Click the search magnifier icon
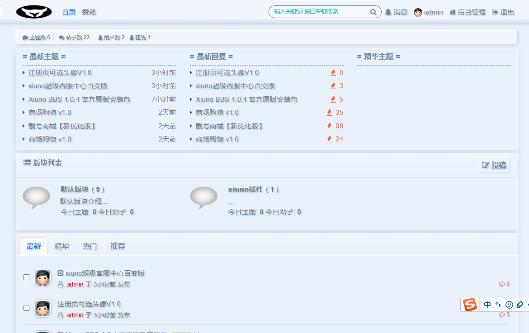This screenshot has height=333, width=529. pos(373,12)
